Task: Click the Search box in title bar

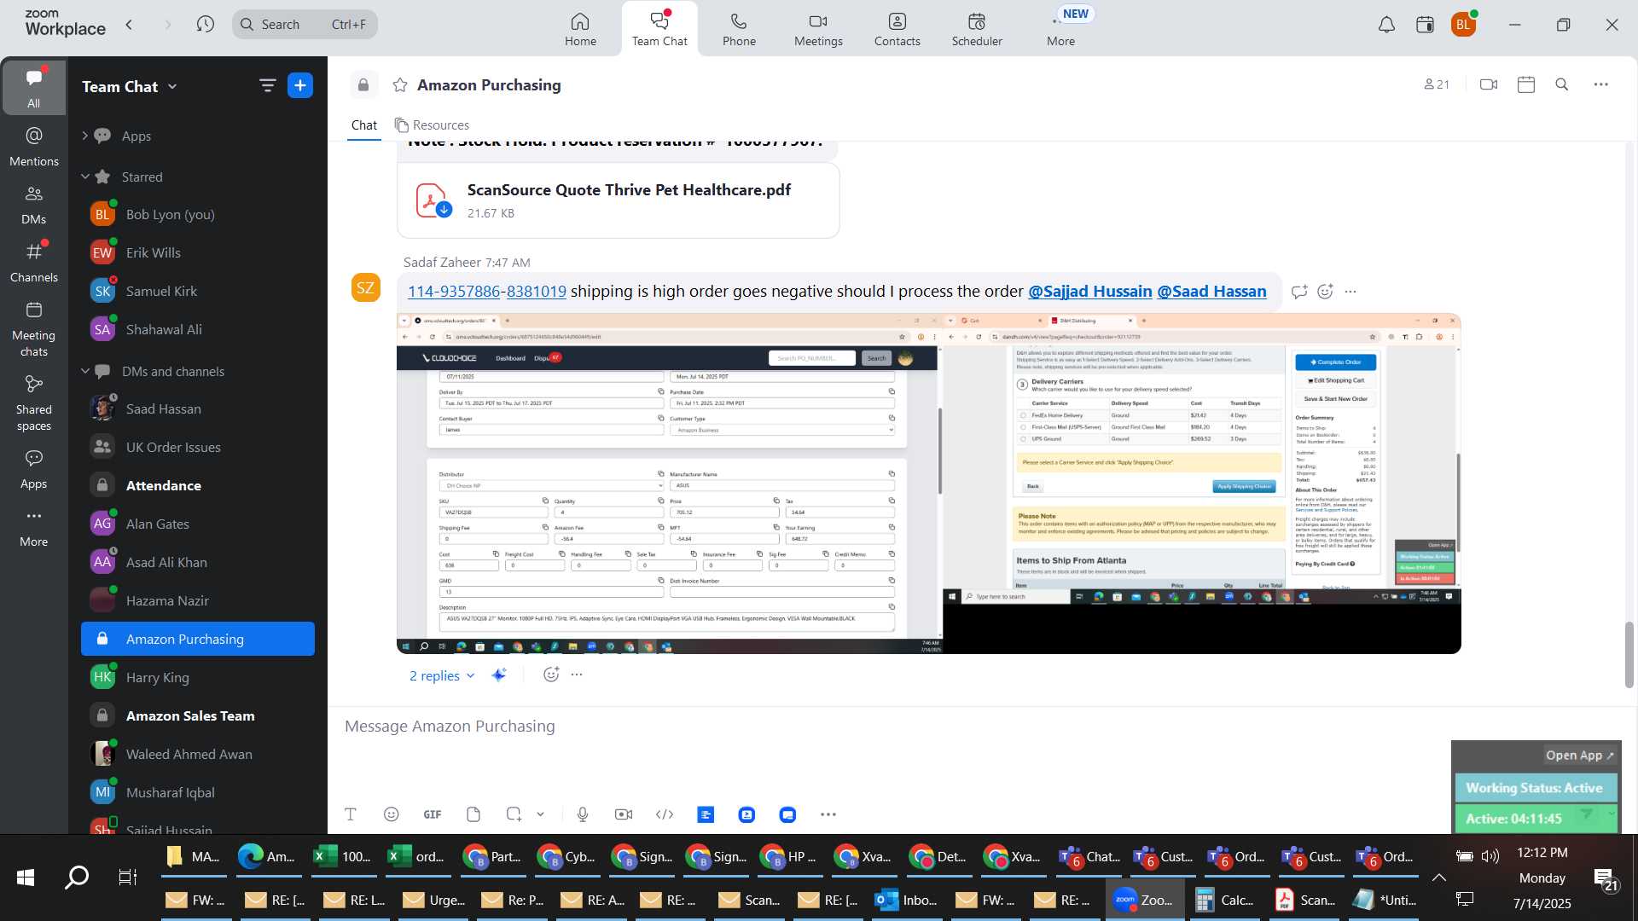Action: tap(305, 24)
